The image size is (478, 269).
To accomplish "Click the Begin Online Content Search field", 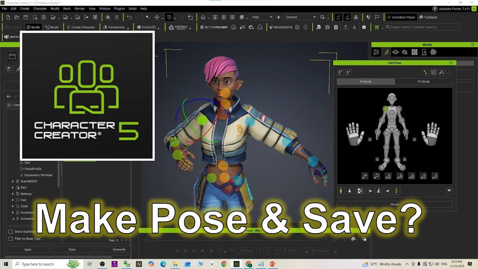I will tap(422, 27).
